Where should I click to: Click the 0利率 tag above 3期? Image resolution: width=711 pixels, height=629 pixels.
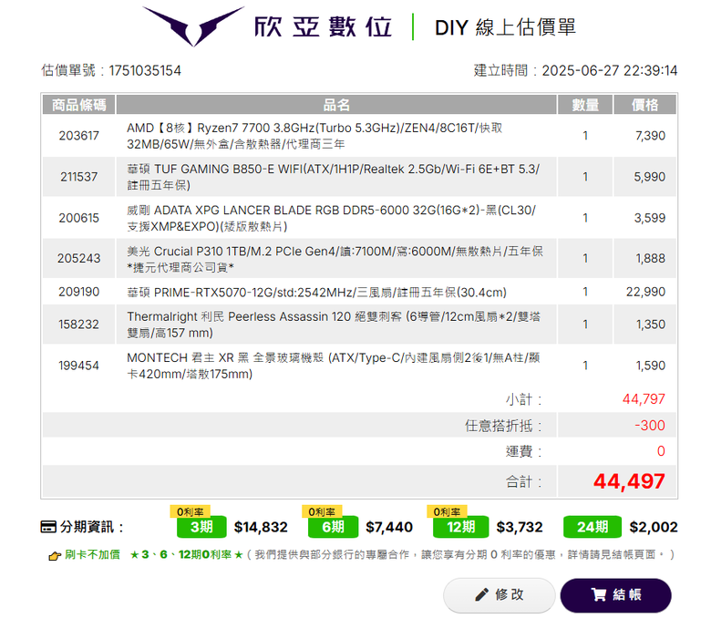[x=190, y=511]
